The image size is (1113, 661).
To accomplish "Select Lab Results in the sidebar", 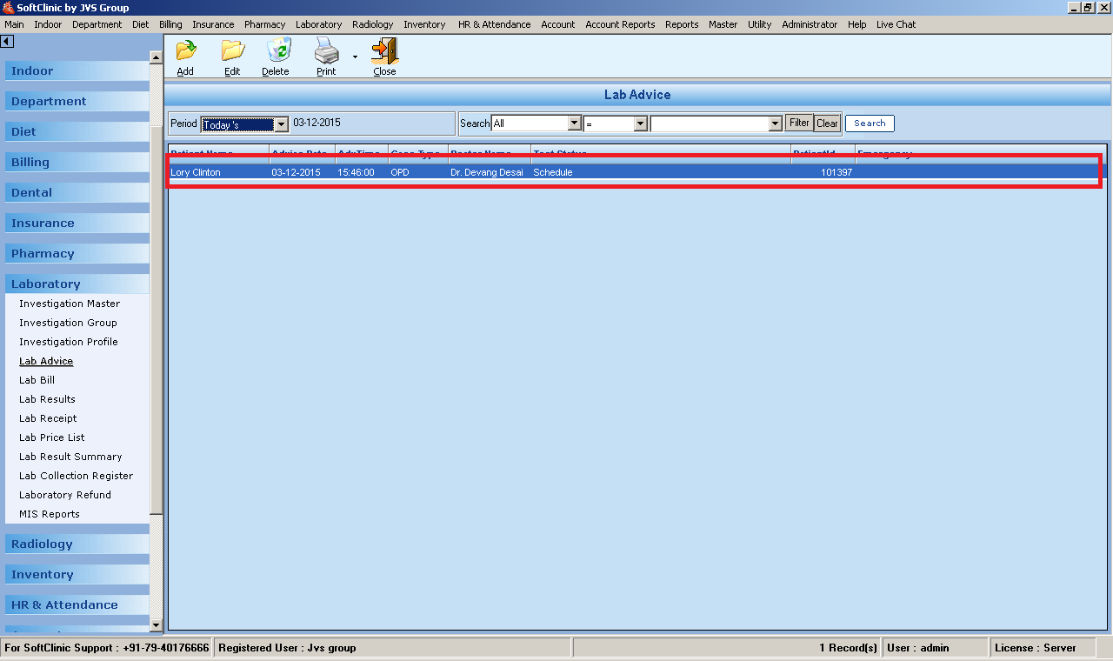I will click(x=47, y=399).
